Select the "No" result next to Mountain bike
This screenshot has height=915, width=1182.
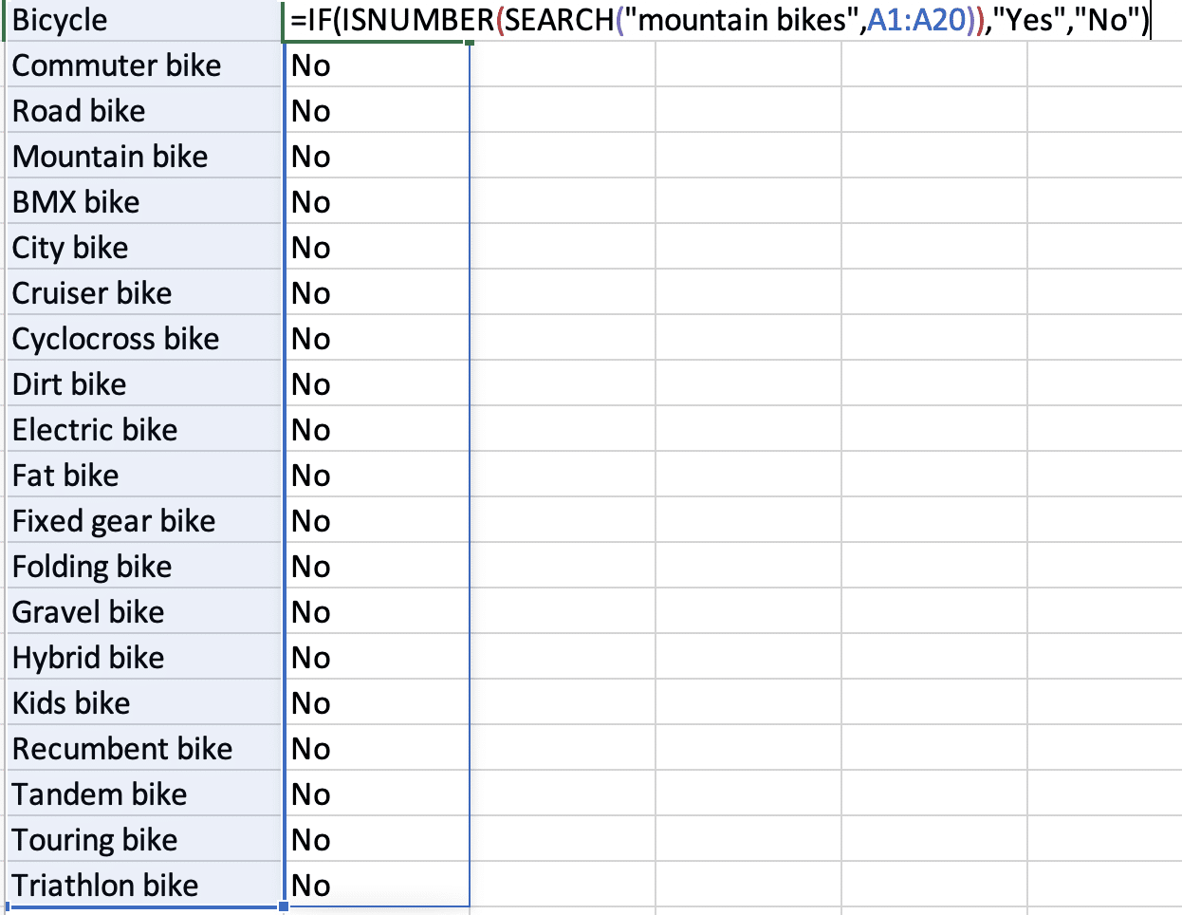(x=376, y=157)
